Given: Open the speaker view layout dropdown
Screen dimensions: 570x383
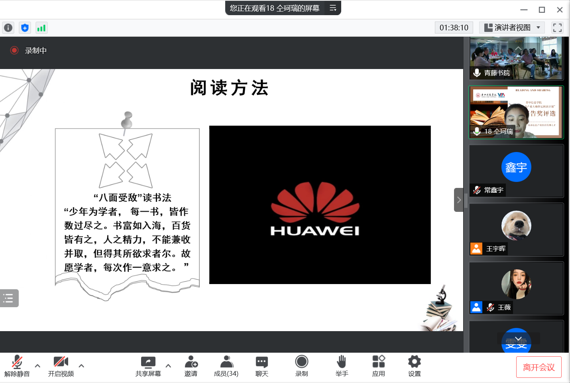Looking at the screenshot, I should [x=512, y=28].
